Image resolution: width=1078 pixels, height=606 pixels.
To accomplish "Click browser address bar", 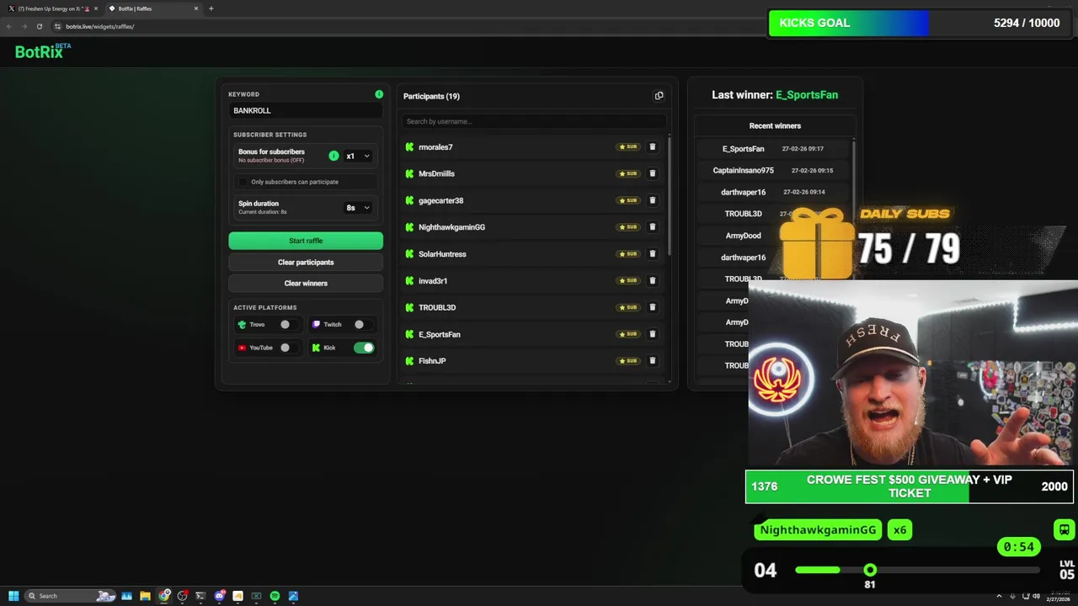I will click(x=404, y=26).
